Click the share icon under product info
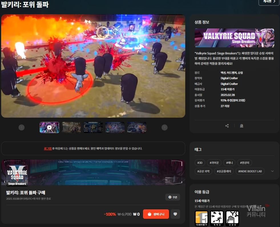 [x=227, y=126]
